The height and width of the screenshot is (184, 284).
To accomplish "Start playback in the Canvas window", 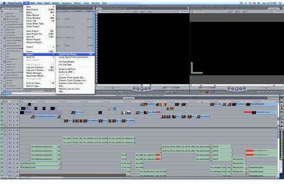I will pos(237,89).
